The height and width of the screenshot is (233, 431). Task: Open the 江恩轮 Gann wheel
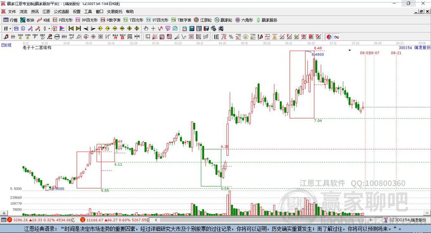[203, 20]
